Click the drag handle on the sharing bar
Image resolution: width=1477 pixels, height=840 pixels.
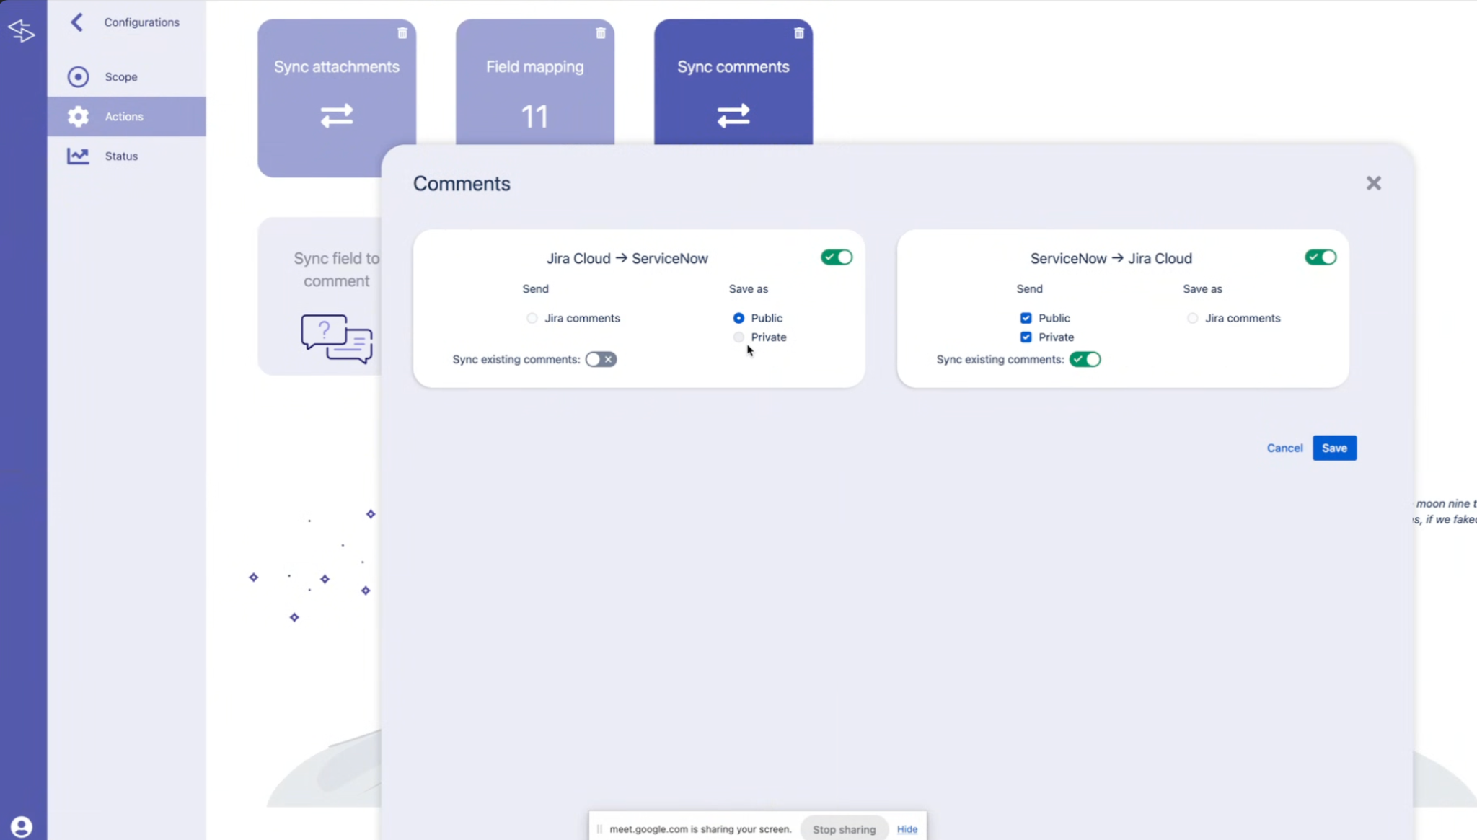[599, 829]
